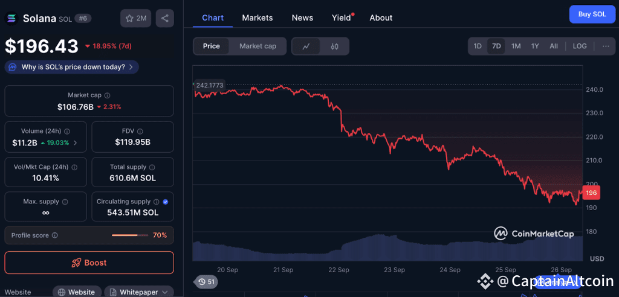Set chart range to 1M
The image size is (619, 297).
[516, 46]
